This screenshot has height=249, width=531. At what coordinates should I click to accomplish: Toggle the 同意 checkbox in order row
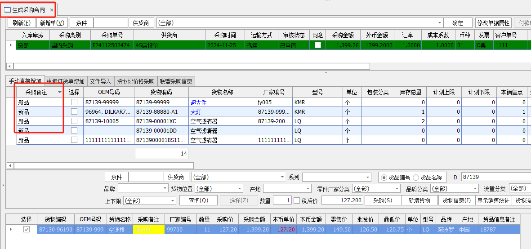[317, 45]
